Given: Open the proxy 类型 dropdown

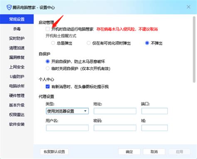Looking at the screenshot, I should [67, 111].
